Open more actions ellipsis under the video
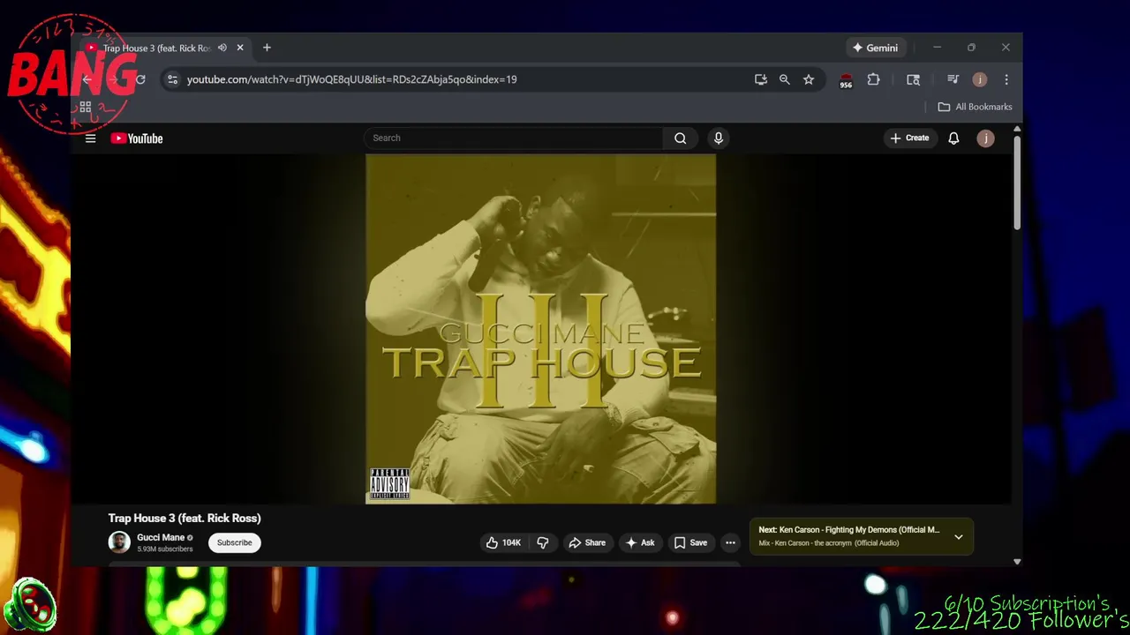The width and height of the screenshot is (1130, 635). click(730, 543)
